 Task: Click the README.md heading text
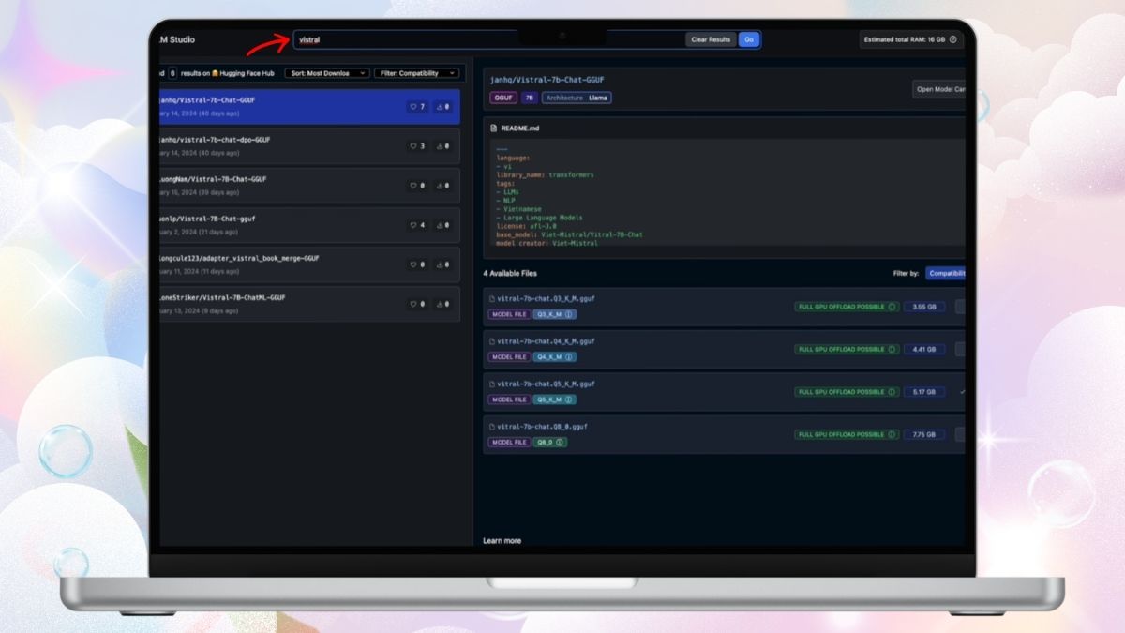518,128
